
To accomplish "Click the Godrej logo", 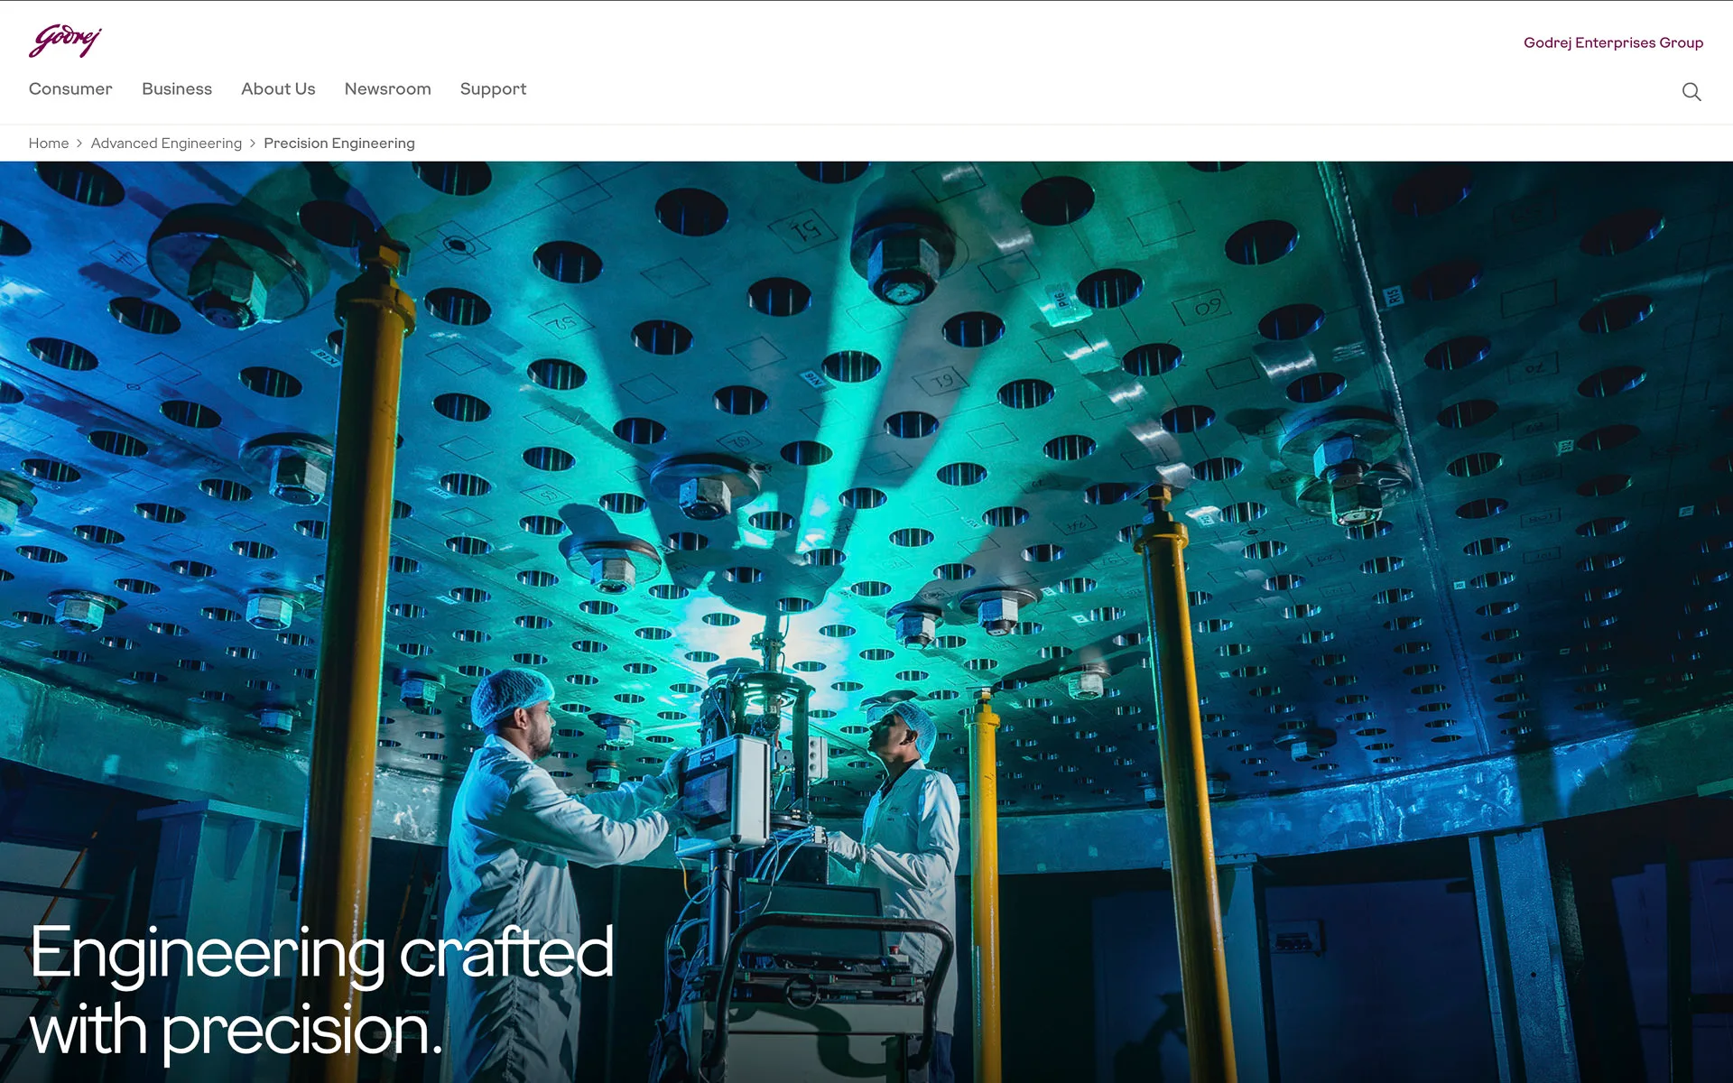I will (65, 41).
